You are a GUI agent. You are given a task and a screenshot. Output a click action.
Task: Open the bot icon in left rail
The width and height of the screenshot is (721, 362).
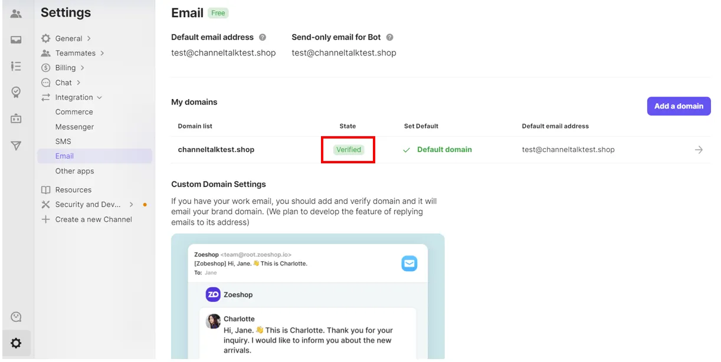click(16, 119)
